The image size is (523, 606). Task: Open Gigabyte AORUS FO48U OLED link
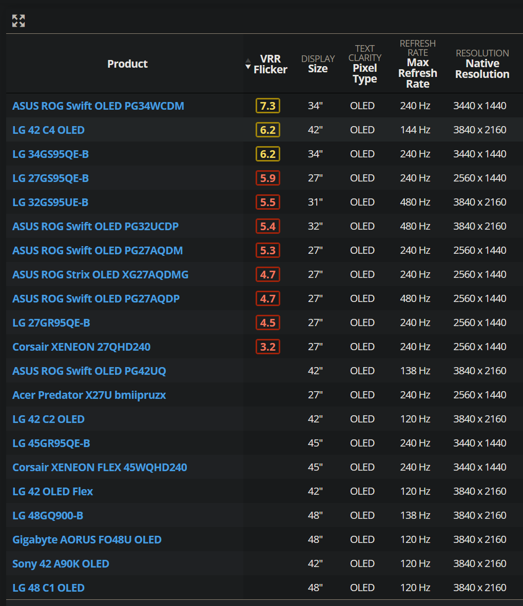click(87, 539)
